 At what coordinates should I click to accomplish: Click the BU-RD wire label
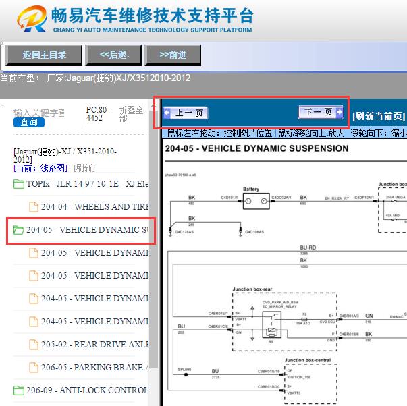(x=308, y=248)
